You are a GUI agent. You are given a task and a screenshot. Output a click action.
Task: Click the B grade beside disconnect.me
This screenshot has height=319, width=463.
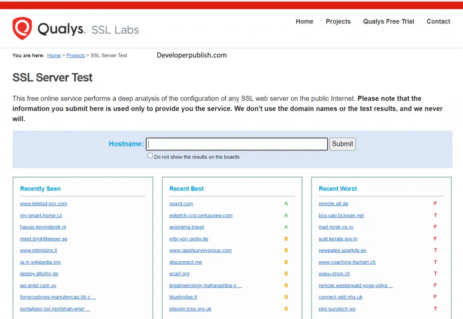click(286, 262)
